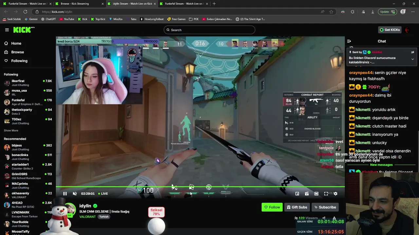Click the Get KICKs button

[x=390, y=30]
